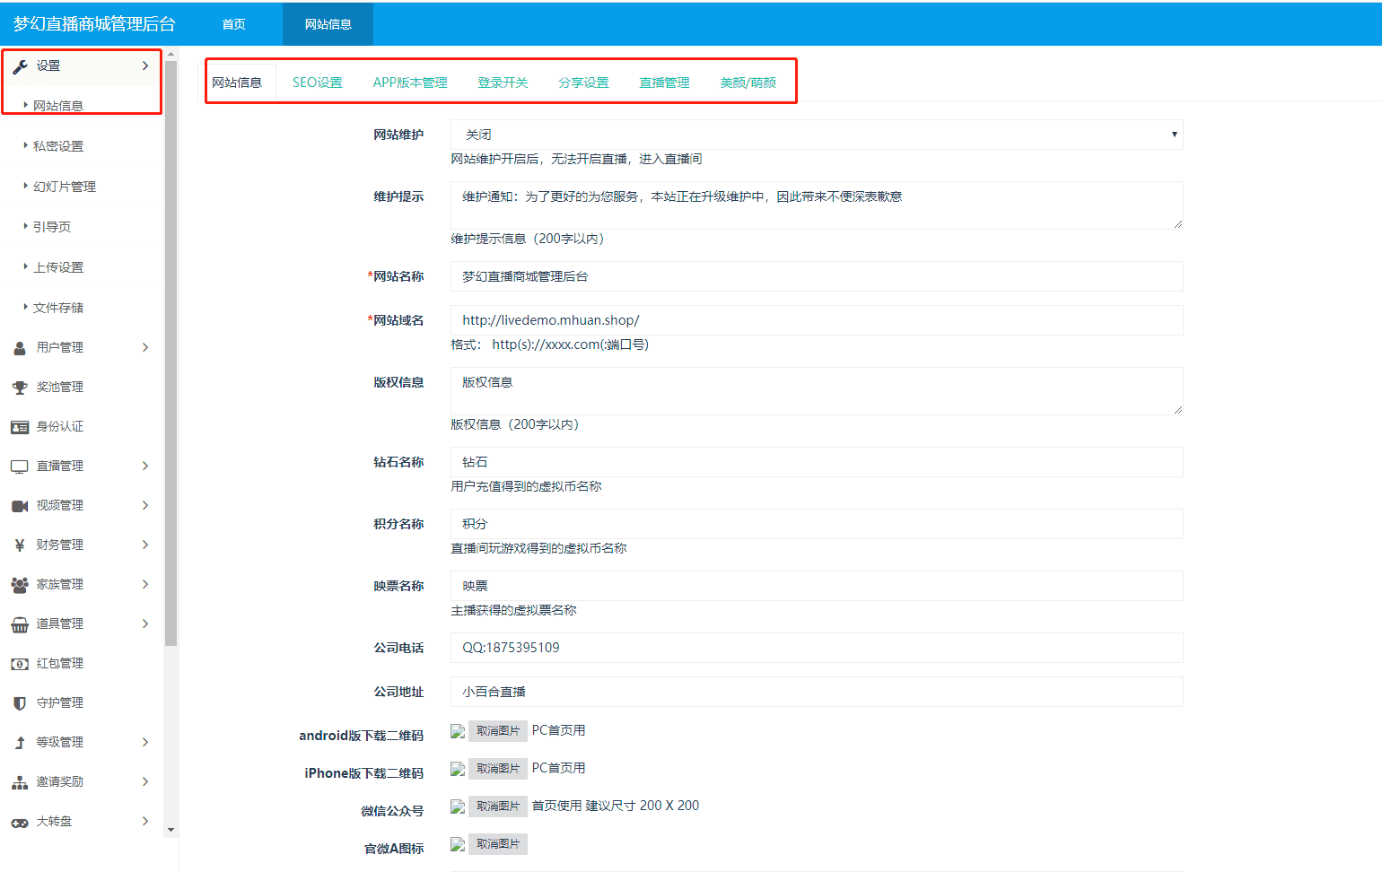1382x872 pixels.
Task: Open the 分享设置 tab
Action: 583,83
